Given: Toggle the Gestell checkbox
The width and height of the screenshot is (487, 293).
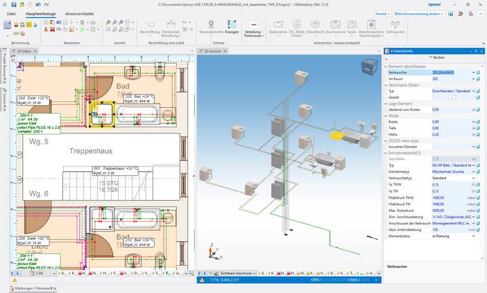Looking at the screenshot, I should coord(454,97).
